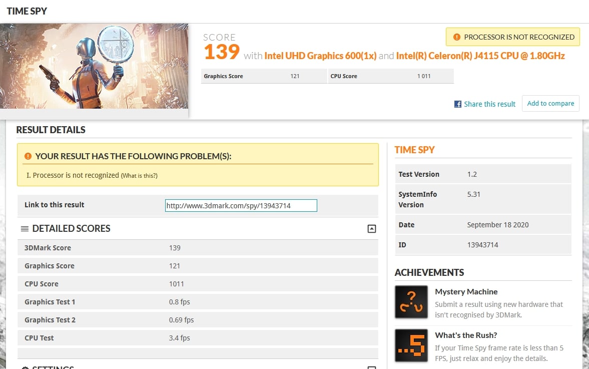Viewport: 589px width, 369px height.
Task: Select the CPU Test value 3.4 fps
Action: (180, 338)
